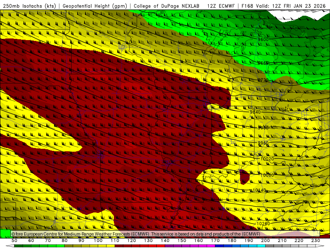The width and height of the screenshot is (330, 248).
Task: Click the 10080 height contour label
Action: tap(267, 175)
